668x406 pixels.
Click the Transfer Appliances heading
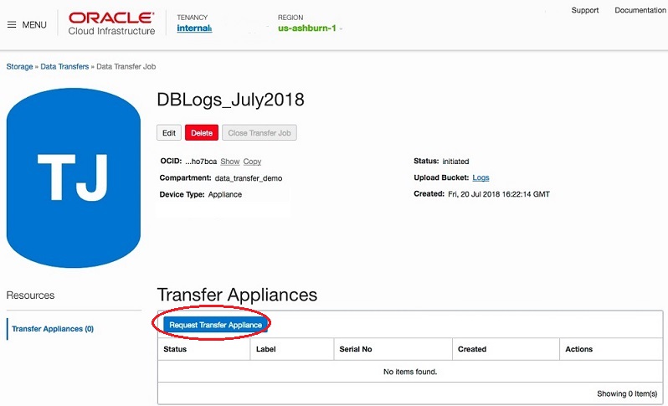pyautogui.click(x=237, y=295)
